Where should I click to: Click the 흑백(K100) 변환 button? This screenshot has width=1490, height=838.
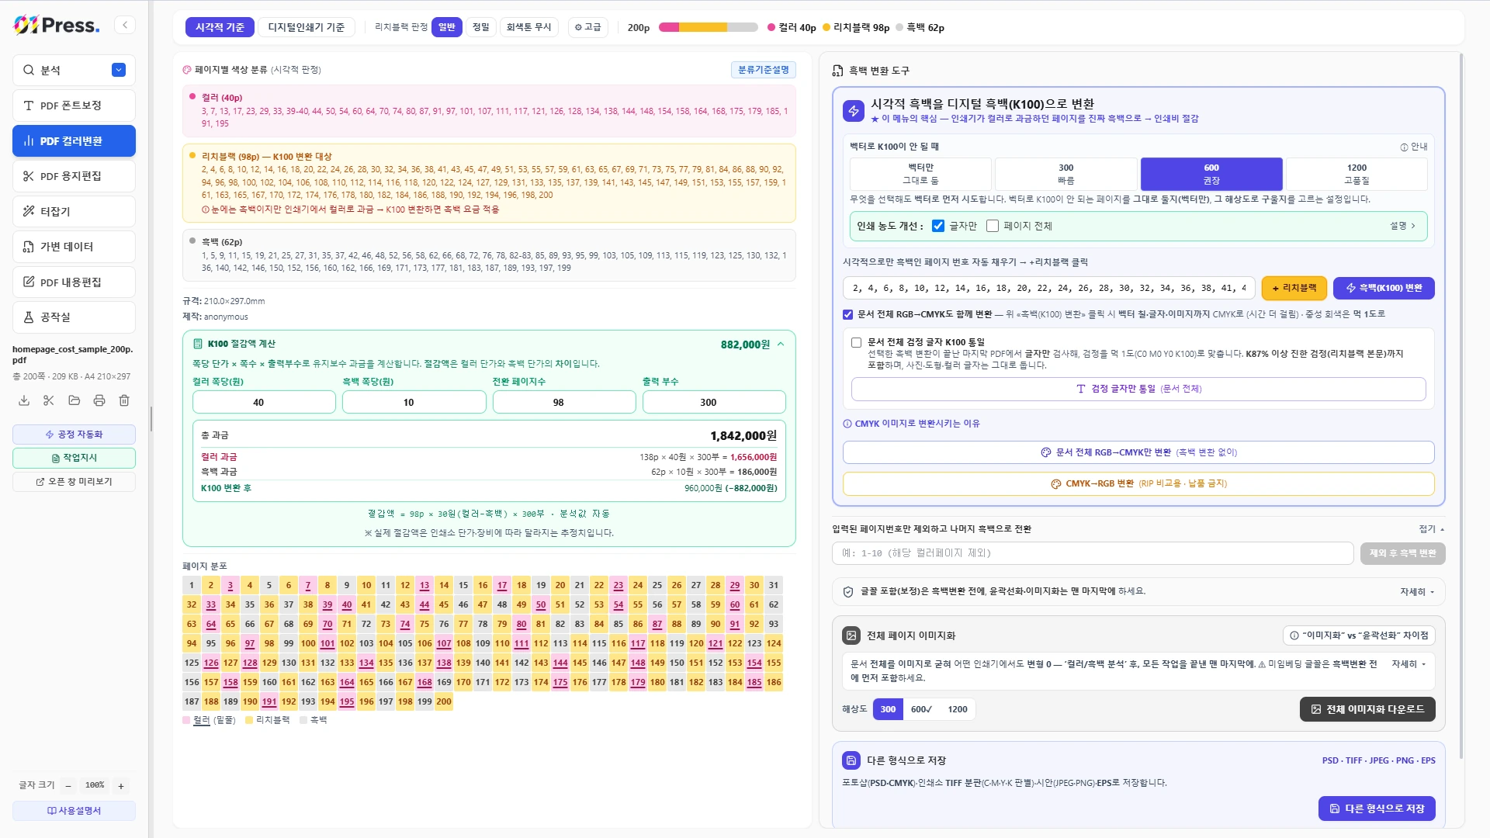pyautogui.click(x=1384, y=288)
